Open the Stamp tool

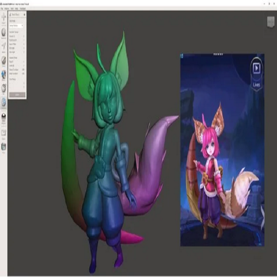pyautogui.click(x=4, y=75)
